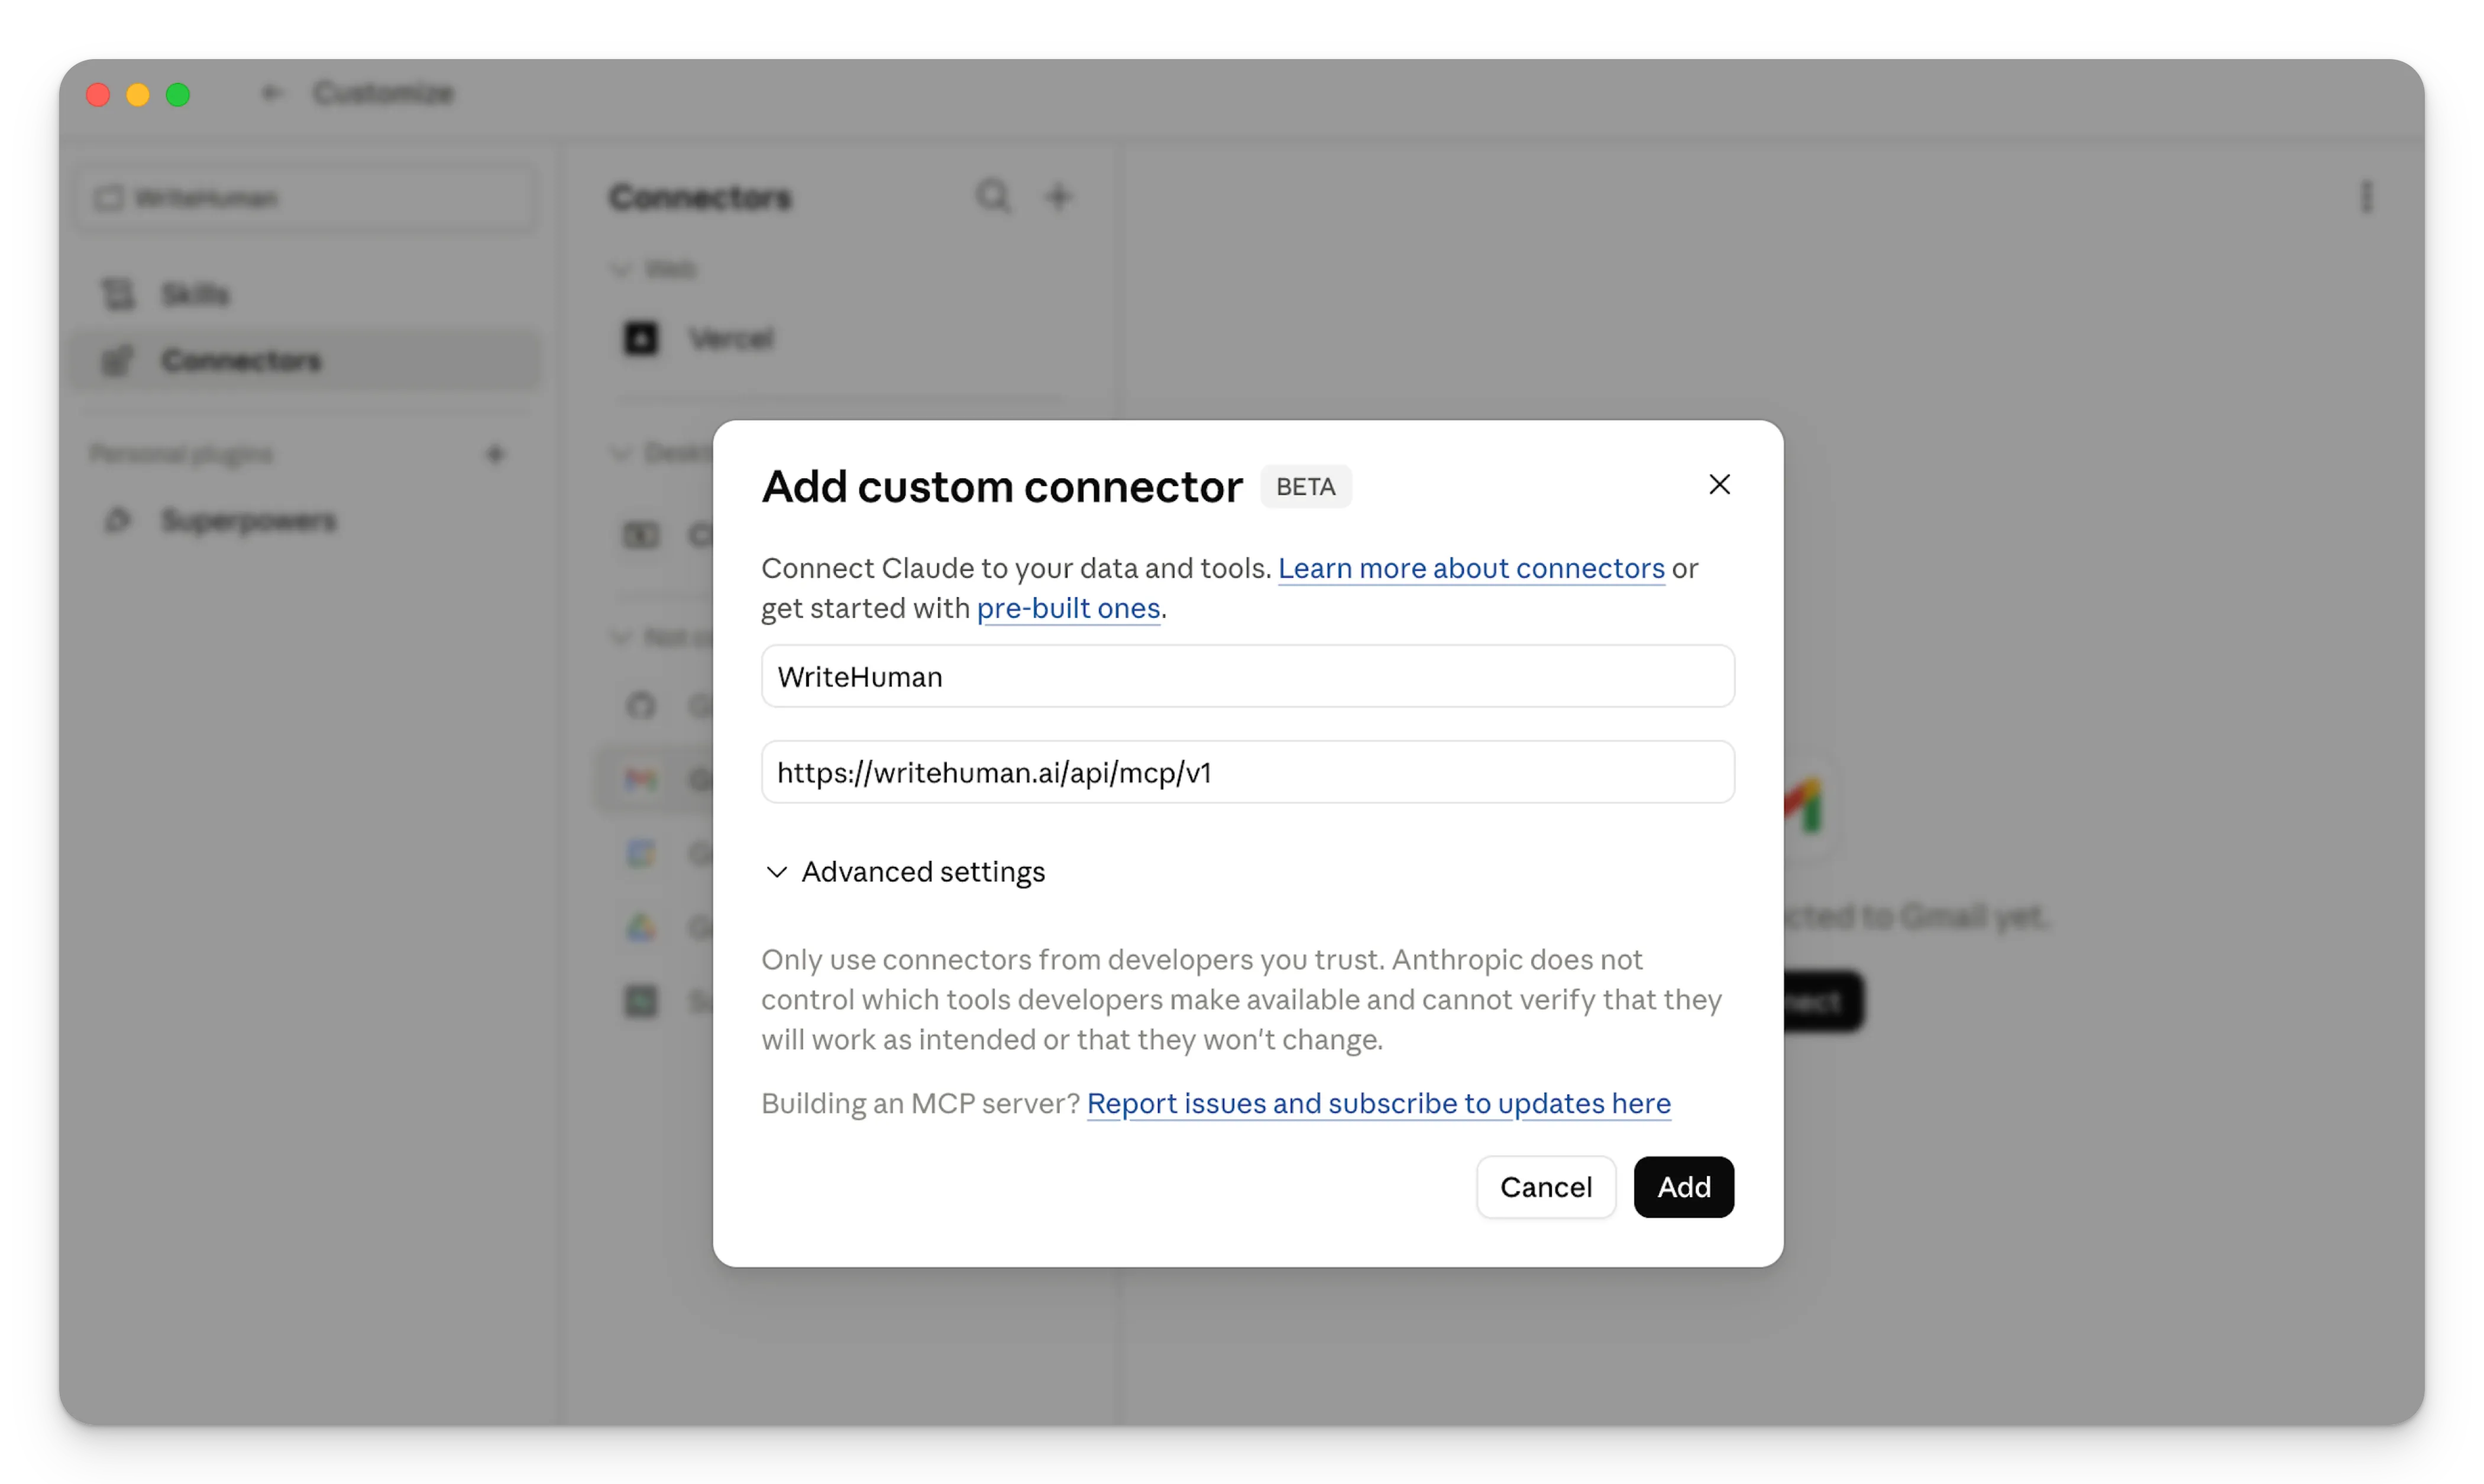
Task: Focus the writehuman.ai URL field
Action: tap(1247, 772)
